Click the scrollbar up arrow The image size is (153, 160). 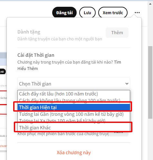pos(150,4)
